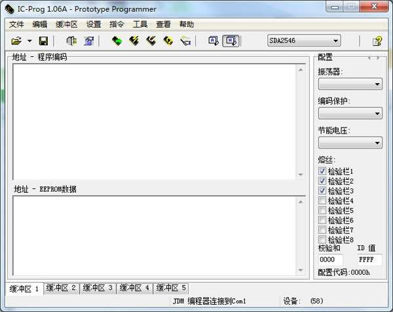
Task: Click the options icon beside the chip
Action: coord(89,41)
